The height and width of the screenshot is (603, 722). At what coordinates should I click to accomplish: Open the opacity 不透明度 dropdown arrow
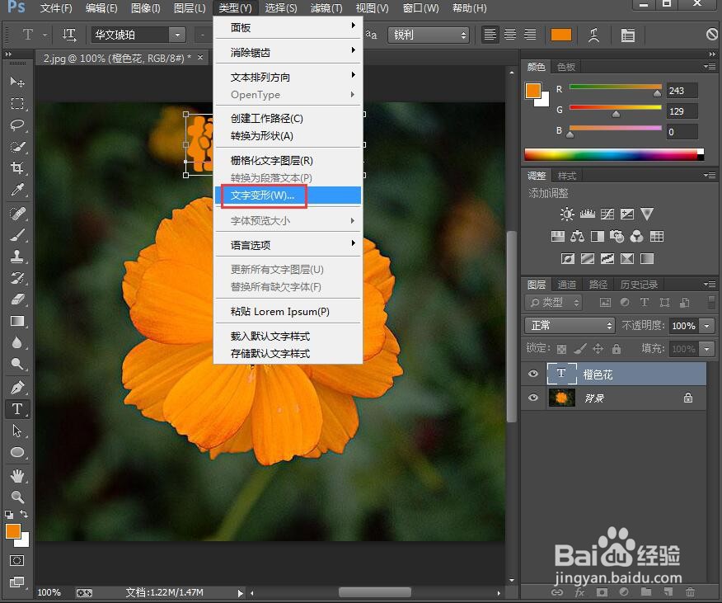pyautogui.click(x=707, y=326)
